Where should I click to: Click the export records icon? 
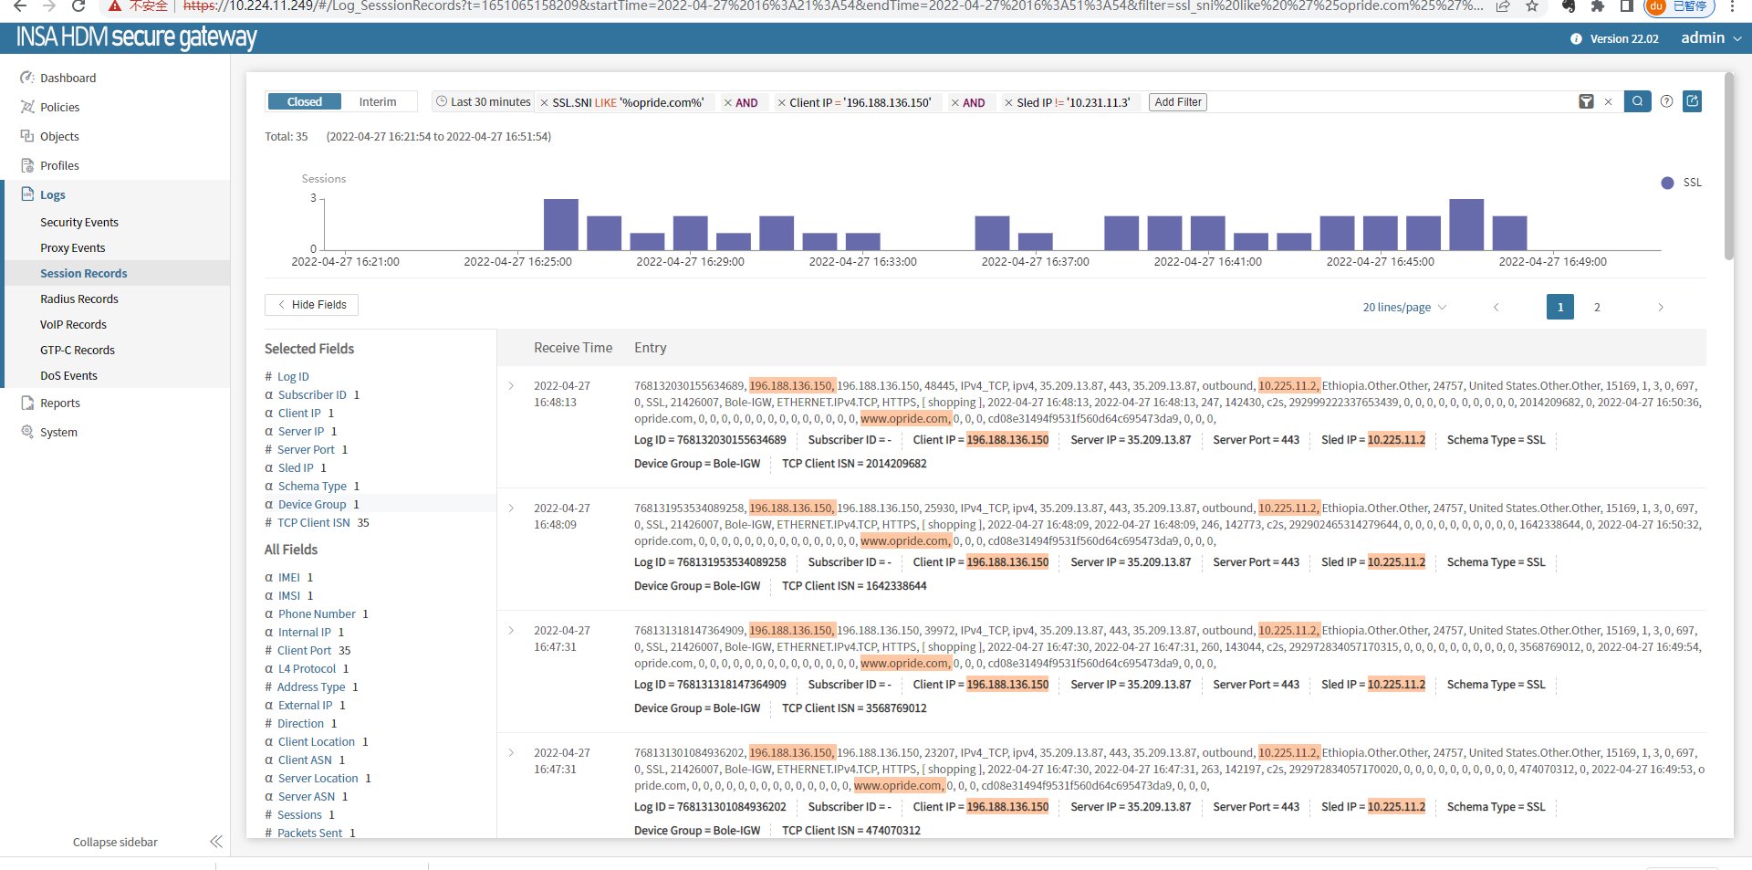coord(1693,101)
